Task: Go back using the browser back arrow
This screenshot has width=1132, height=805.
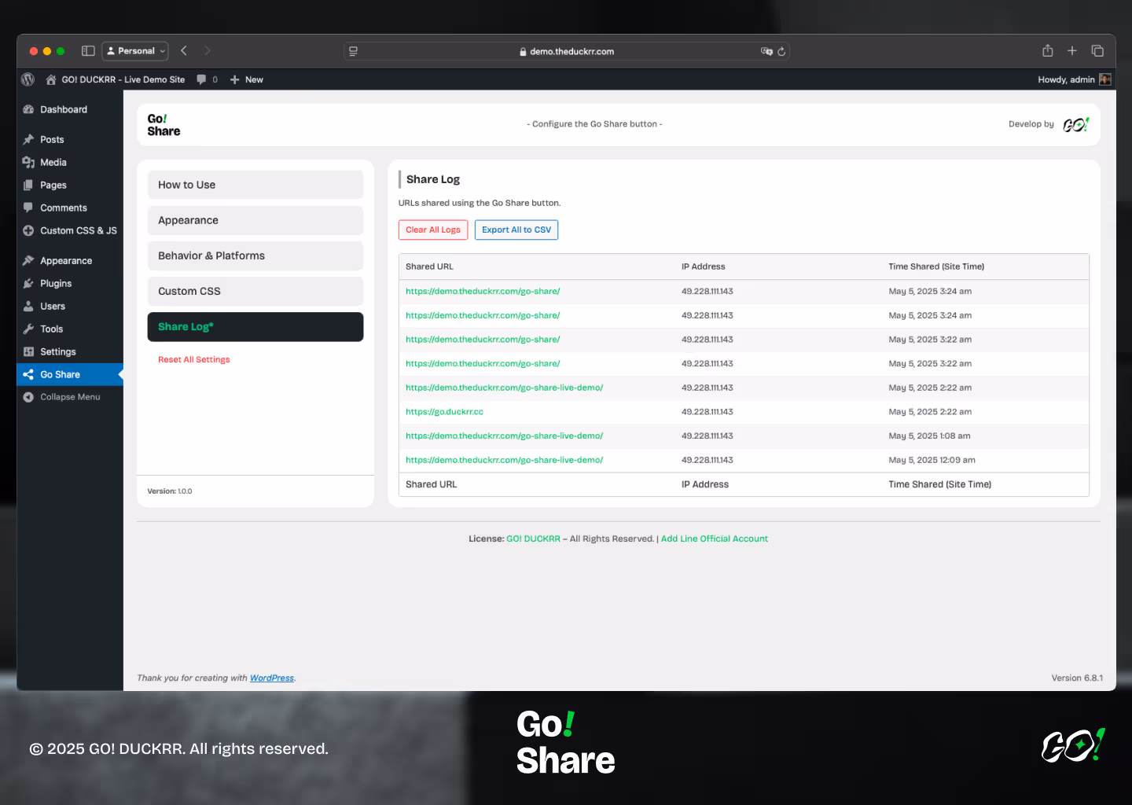Action: coord(184,51)
